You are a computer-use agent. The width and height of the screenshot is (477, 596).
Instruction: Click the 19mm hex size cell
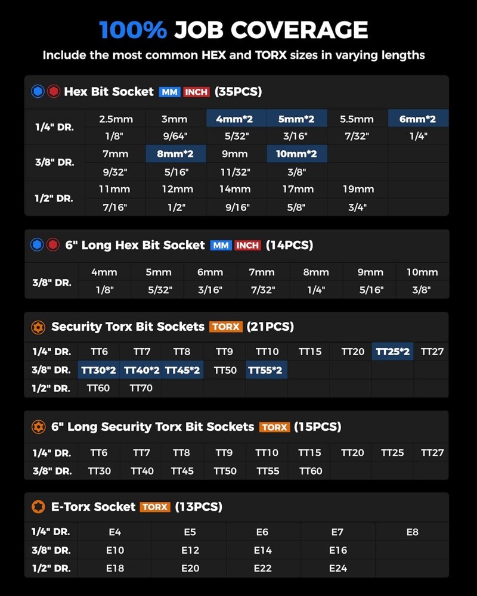(x=357, y=189)
